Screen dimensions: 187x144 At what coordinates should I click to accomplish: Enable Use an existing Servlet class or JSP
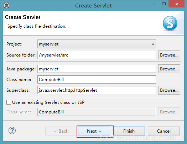pyautogui.click(x=9, y=102)
